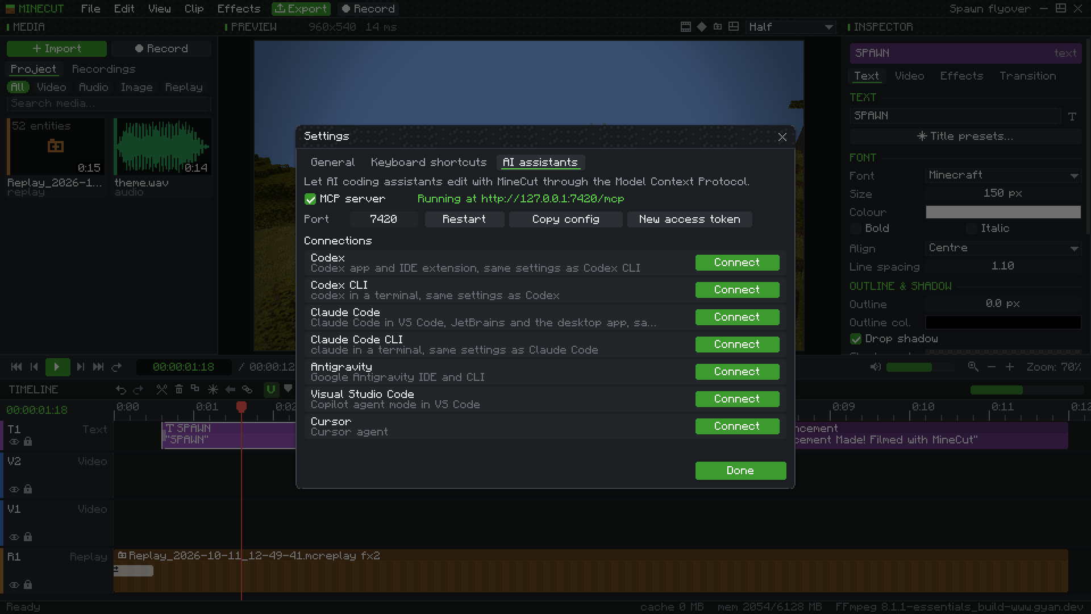Open the Half preview quality dropdown
The image size is (1091, 614).
pyautogui.click(x=790, y=27)
